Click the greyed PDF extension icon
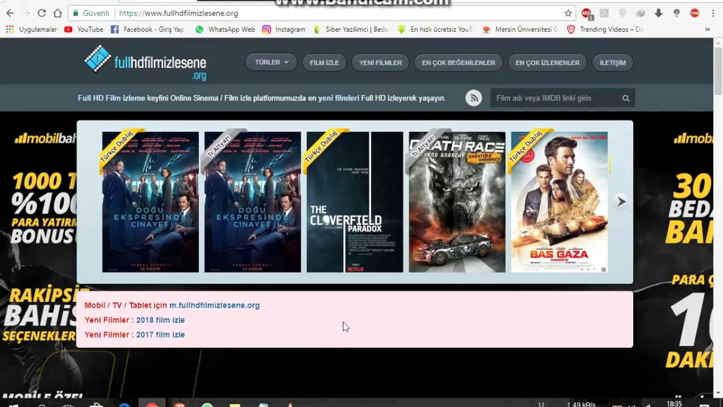Image resolution: width=723 pixels, height=407 pixels. pos(604,13)
